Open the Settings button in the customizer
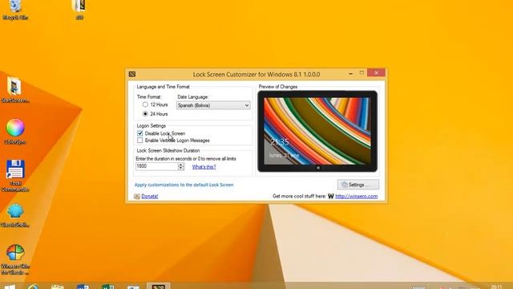The width and height of the screenshot is (513, 289). coord(358,185)
